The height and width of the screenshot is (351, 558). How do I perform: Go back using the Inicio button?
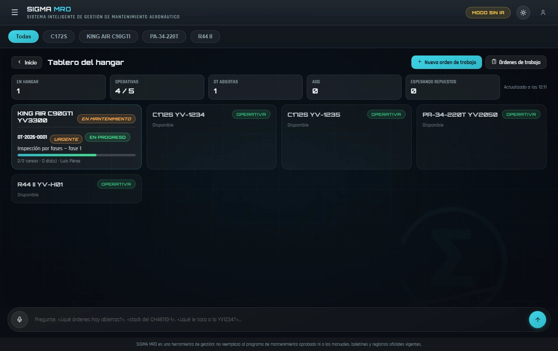point(27,62)
